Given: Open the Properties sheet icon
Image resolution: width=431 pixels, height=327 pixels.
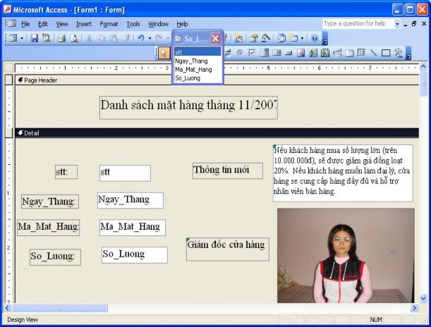Looking at the screenshot, I should 253,38.
